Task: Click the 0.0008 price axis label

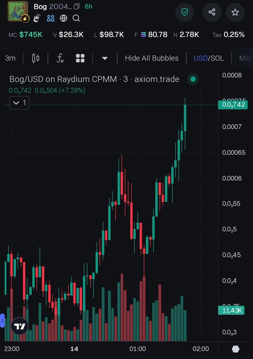Action: [x=232, y=75]
